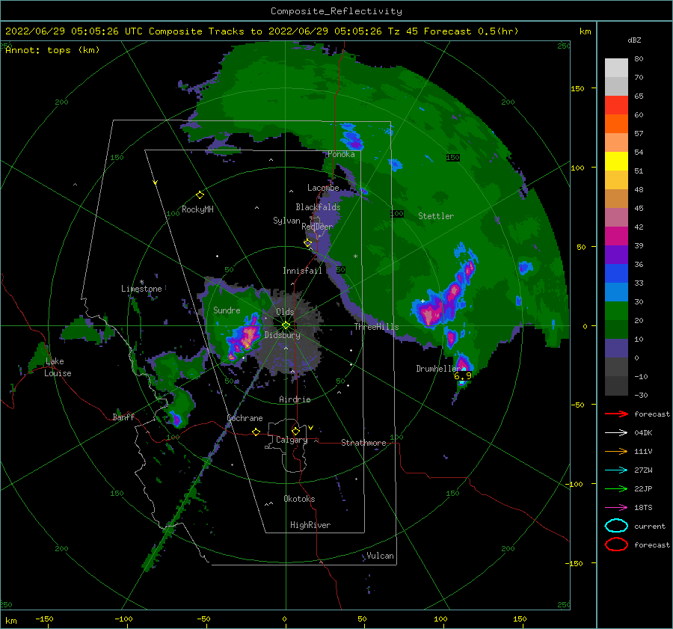Click the 'Forecast 0.5(hr)' header text
The image size is (673, 629).
tap(471, 31)
